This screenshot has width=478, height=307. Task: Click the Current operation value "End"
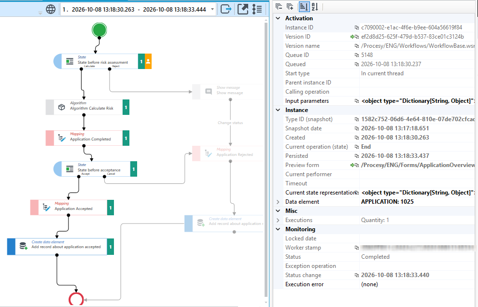366,147
